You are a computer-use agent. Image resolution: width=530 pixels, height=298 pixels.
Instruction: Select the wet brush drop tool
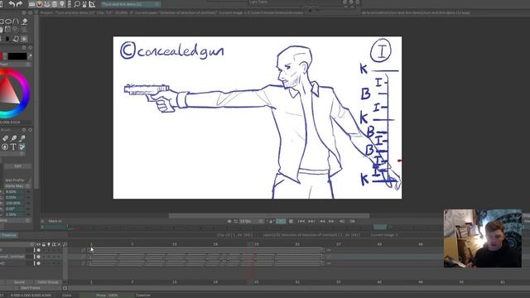pyautogui.click(x=5, y=147)
